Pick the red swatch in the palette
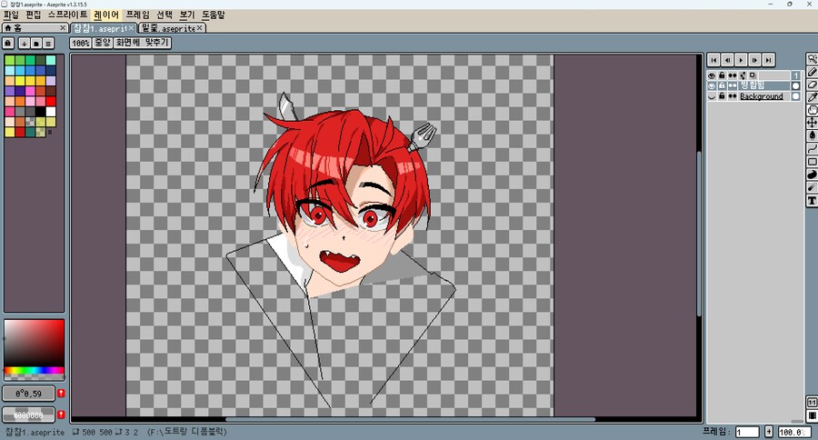818x440 pixels. [x=52, y=101]
